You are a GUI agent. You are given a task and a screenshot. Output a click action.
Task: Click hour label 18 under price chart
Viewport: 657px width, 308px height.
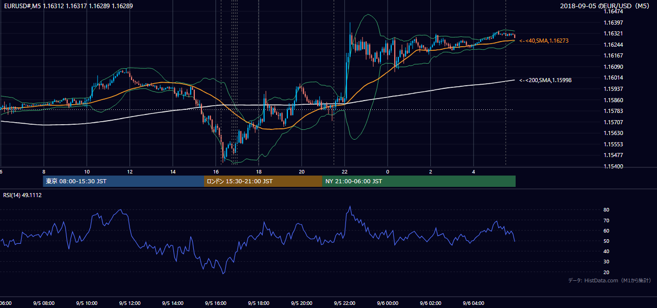pos(259,172)
